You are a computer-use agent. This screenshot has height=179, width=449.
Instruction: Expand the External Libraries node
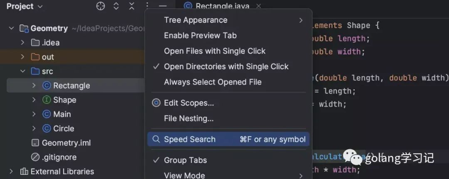pyautogui.click(x=12, y=172)
